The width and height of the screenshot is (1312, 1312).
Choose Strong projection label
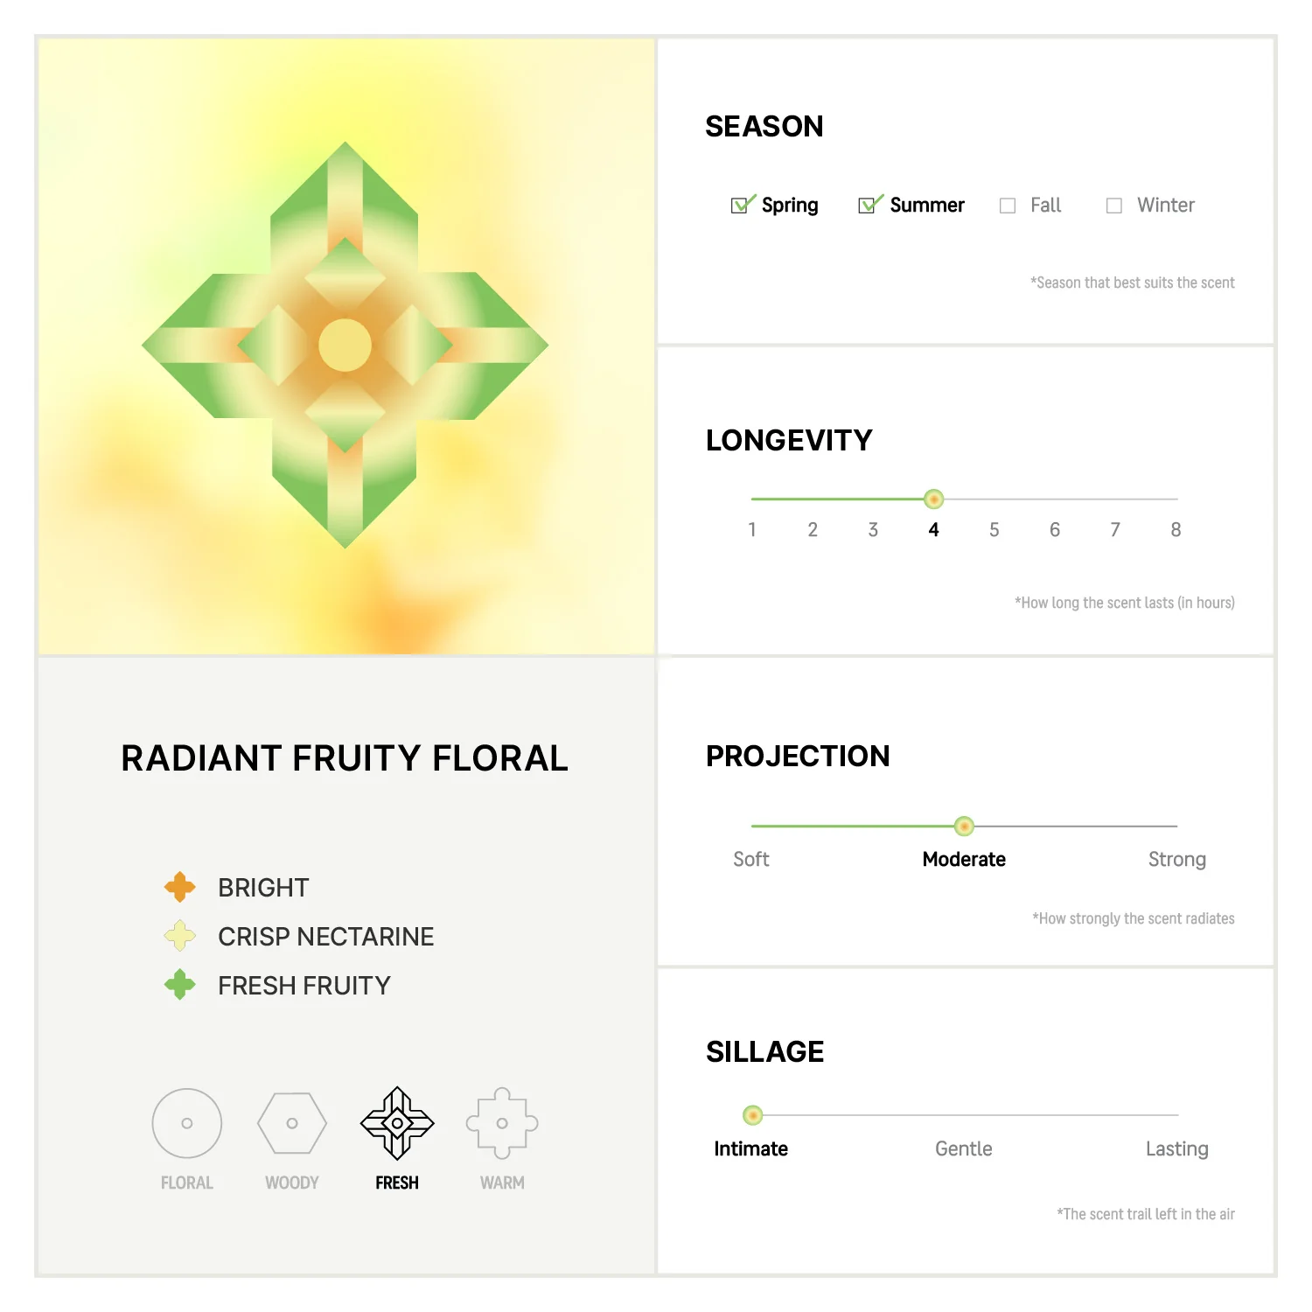tap(1177, 860)
